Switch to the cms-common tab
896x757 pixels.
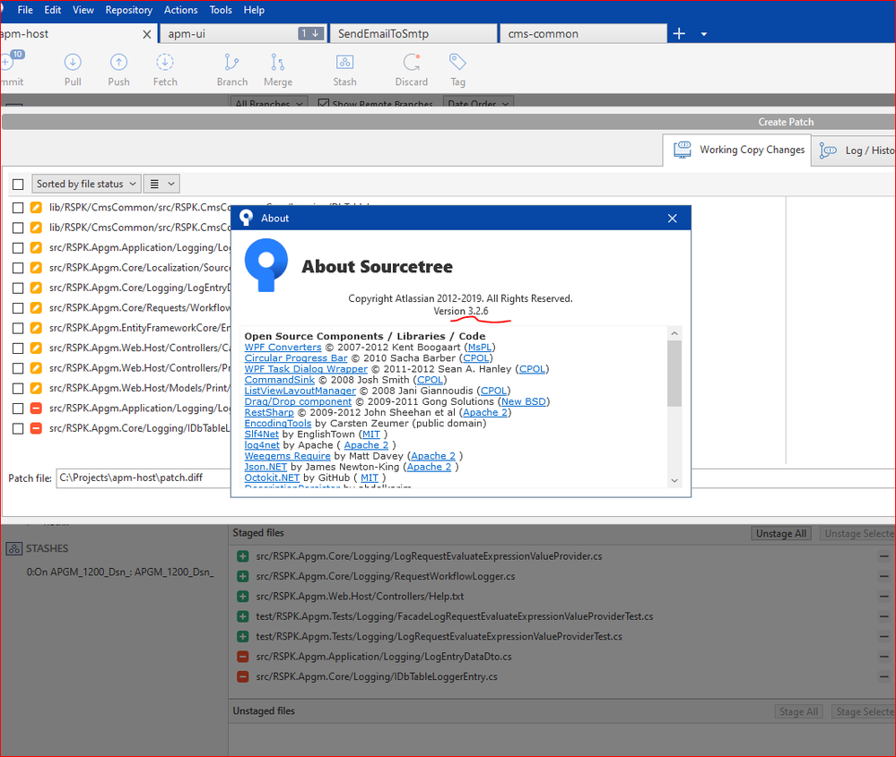click(583, 34)
